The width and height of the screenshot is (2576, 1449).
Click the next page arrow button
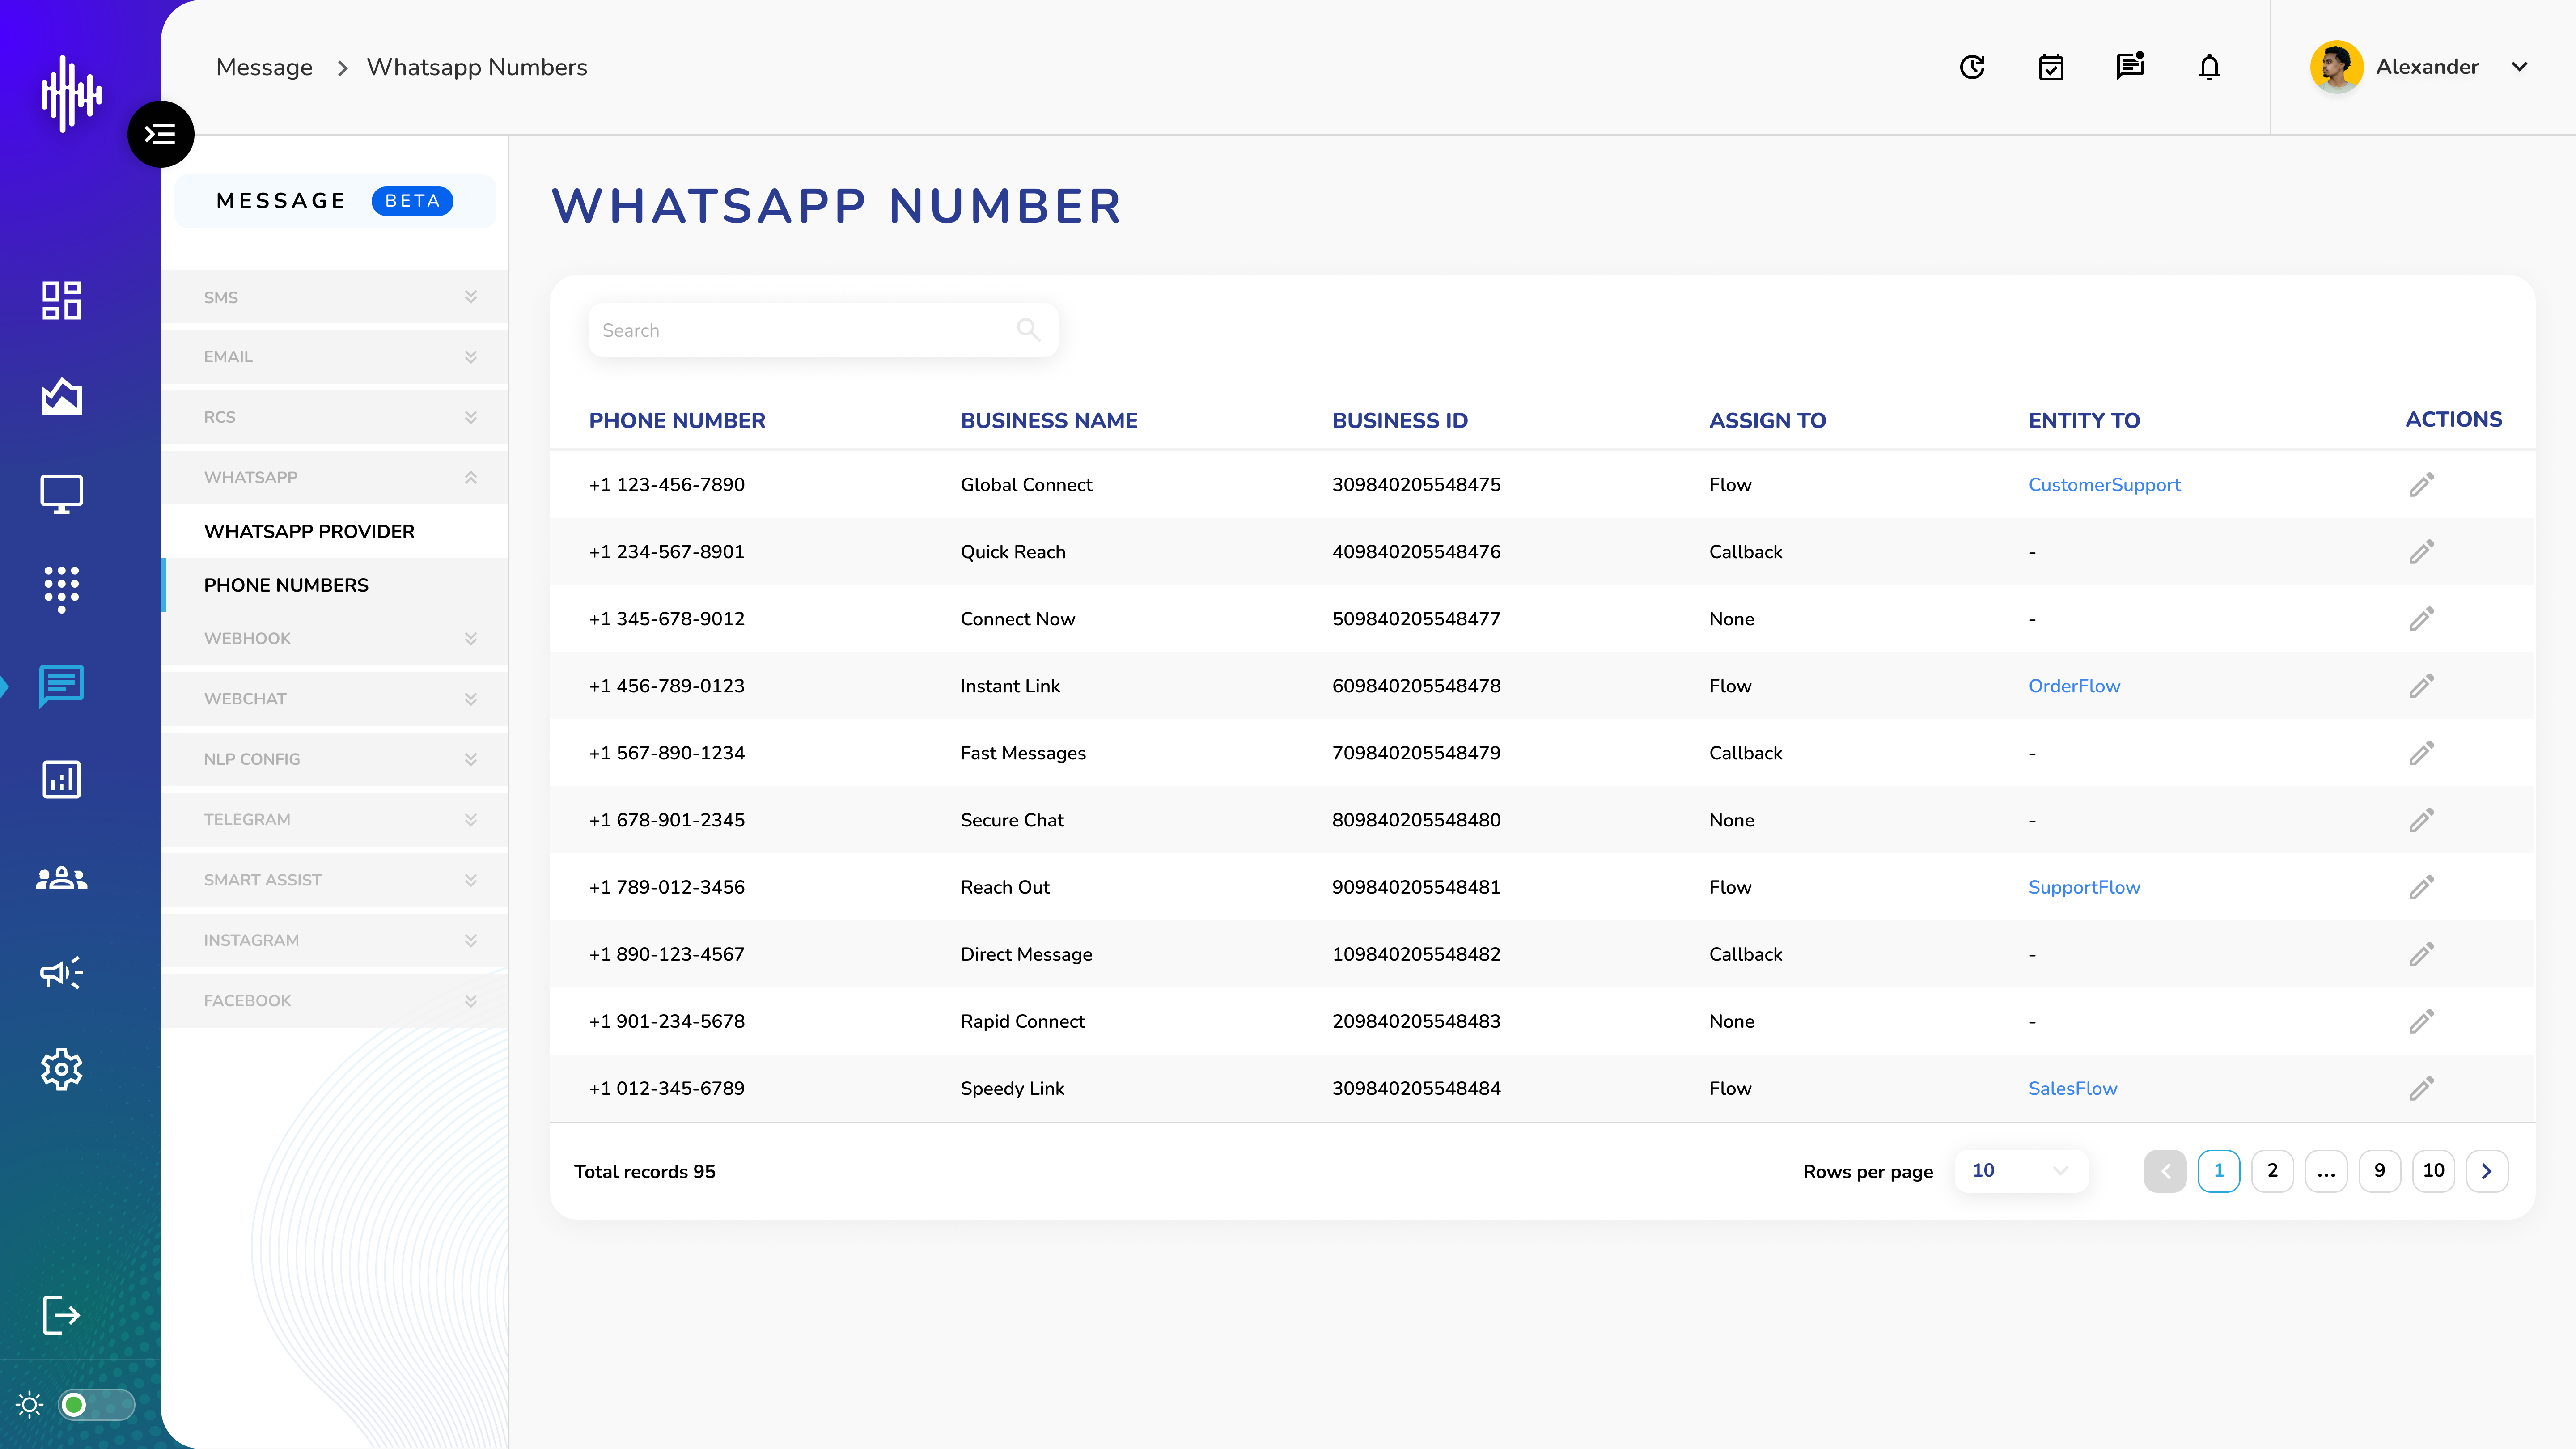click(x=2487, y=1171)
